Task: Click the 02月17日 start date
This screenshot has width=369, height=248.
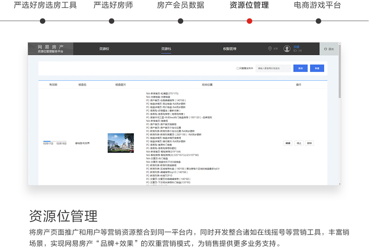Action: (x=48, y=144)
